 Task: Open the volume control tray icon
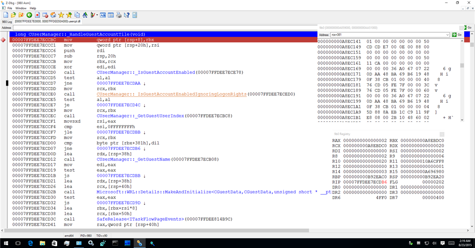[x=434, y=243]
